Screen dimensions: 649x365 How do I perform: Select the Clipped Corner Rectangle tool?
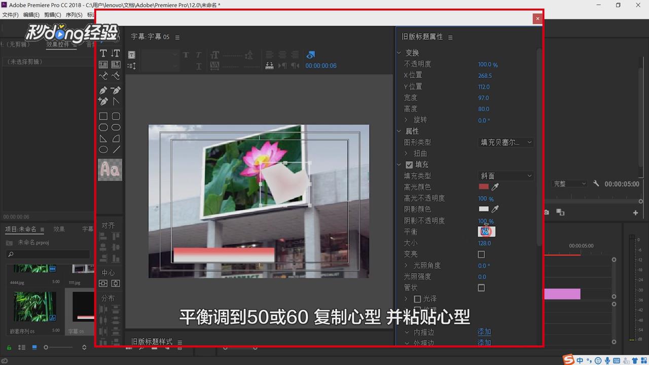103,127
